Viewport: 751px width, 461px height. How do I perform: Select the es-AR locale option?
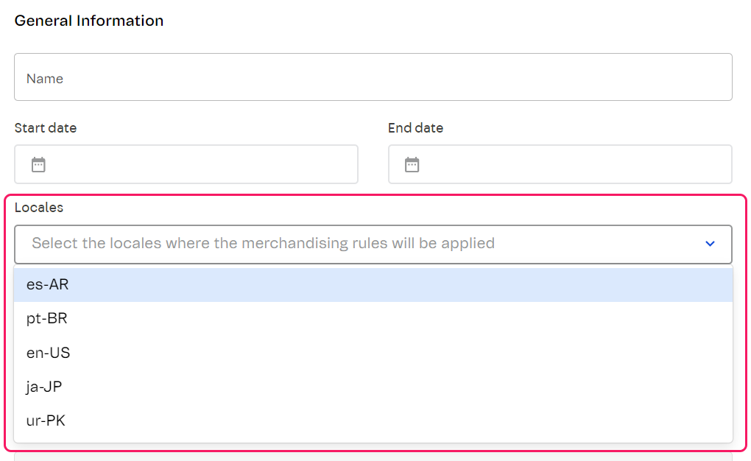pyautogui.click(x=48, y=285)
